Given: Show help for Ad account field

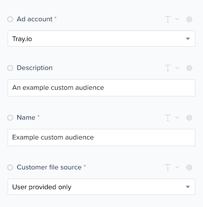Looking at the screenshot, I should pos(189,19).
